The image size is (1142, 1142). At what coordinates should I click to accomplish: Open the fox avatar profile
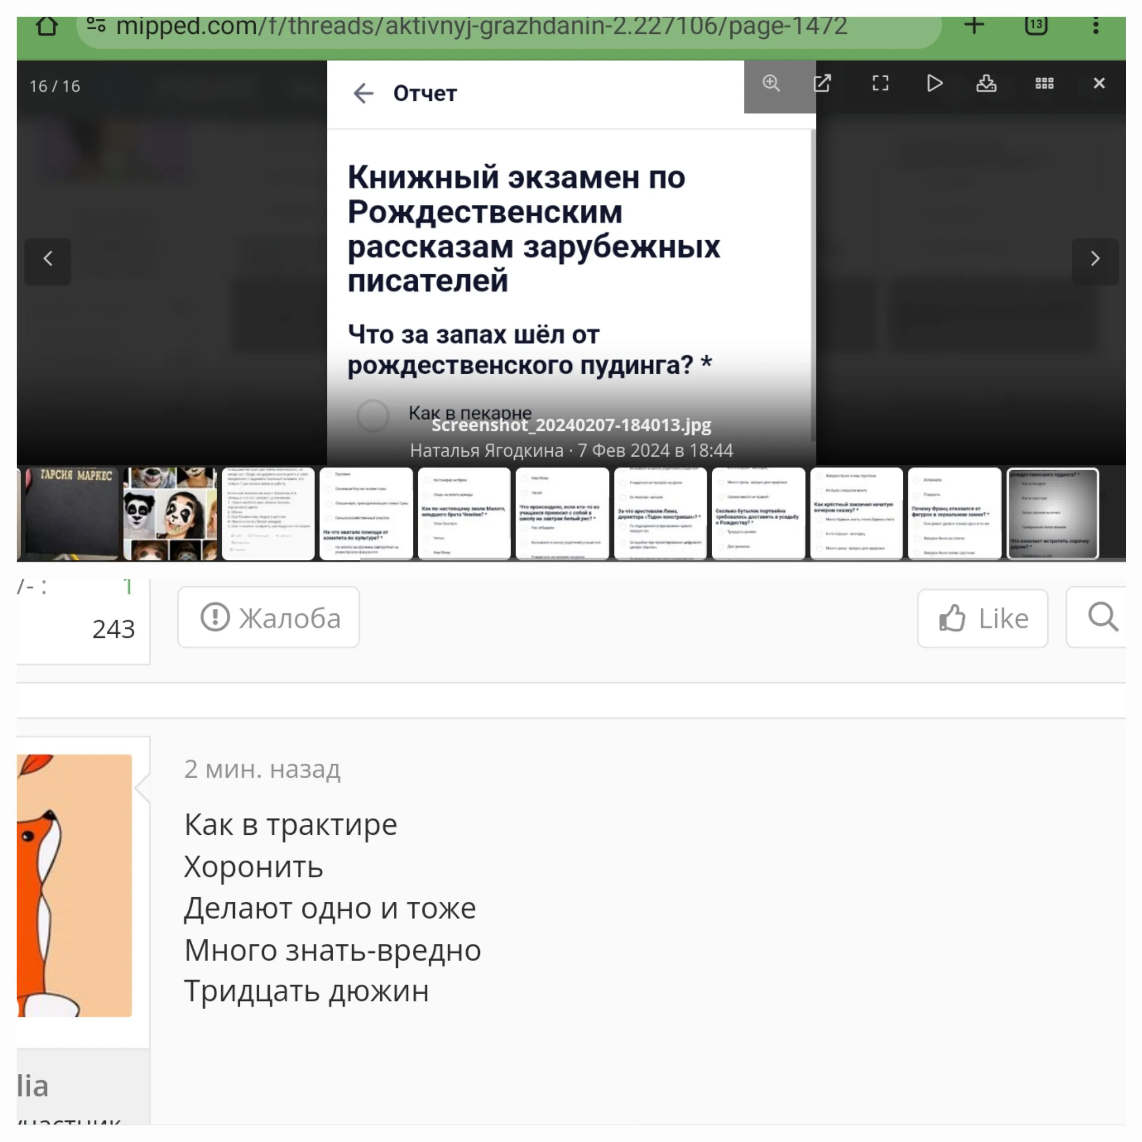tap(75, 885)
